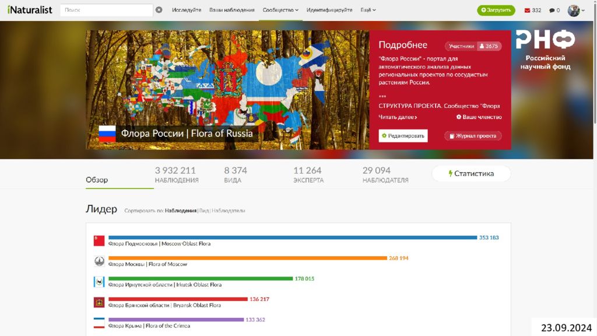Viewport: 597px width, 336px height.
Task: Click the 133 362 observation count
Action: point(255,320)
